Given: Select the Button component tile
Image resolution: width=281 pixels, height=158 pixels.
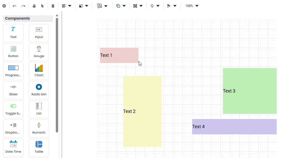Looking at the screenshot, I should click(13, 52).
